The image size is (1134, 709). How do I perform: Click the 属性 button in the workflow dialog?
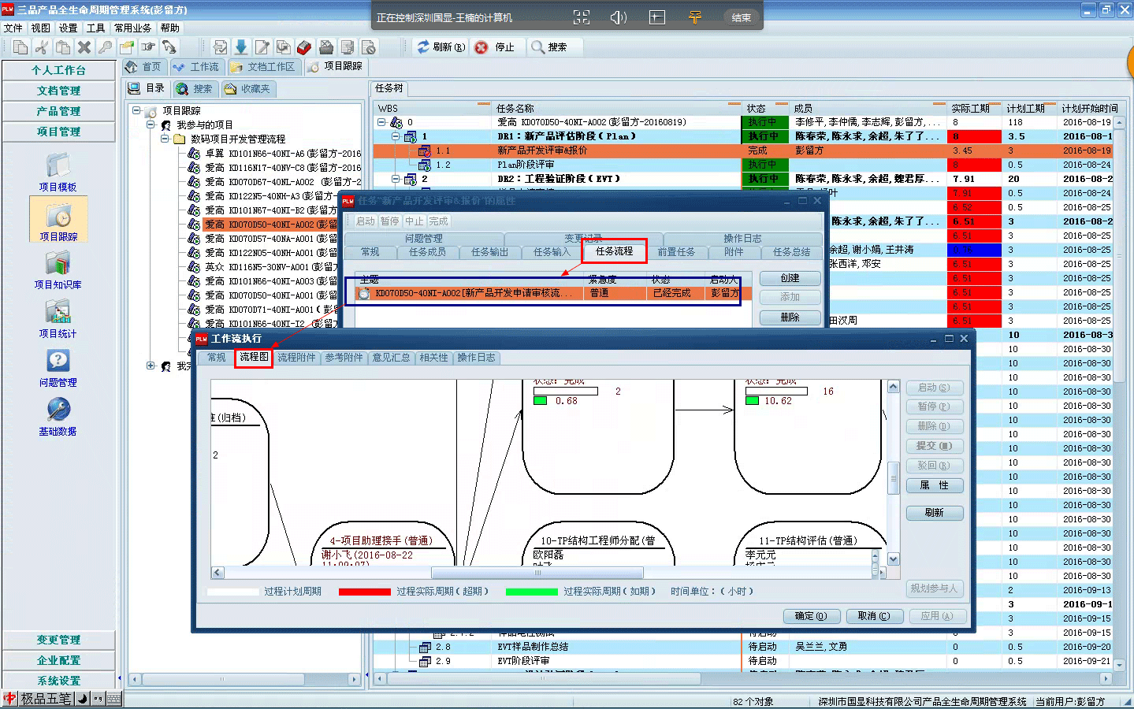coord(935,485)
